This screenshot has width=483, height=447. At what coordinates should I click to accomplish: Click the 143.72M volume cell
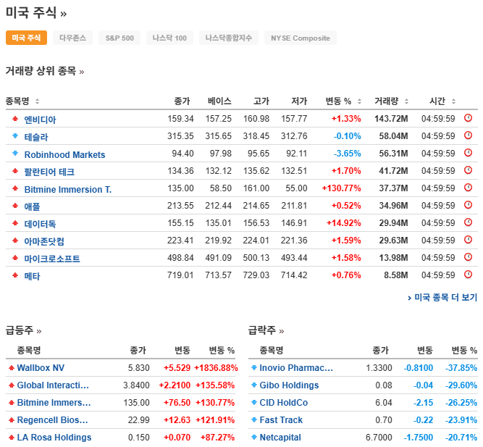[391, 118]
